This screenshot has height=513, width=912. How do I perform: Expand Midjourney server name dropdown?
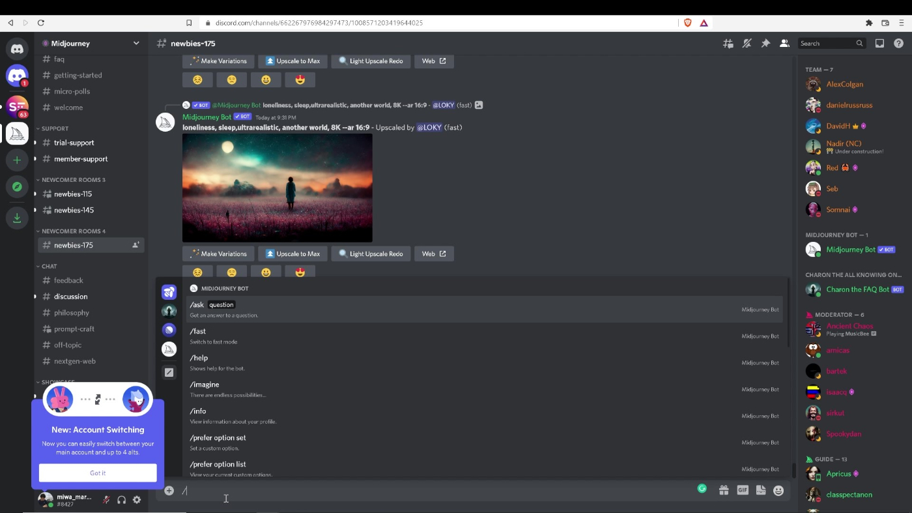(136, 43)
